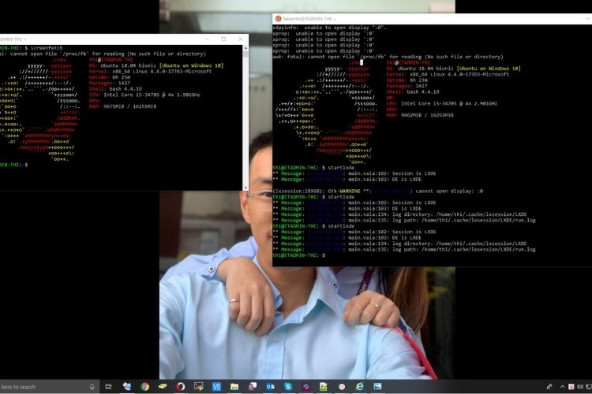Open the volume control in system tray
592x394 pixels.
point(580,387)
